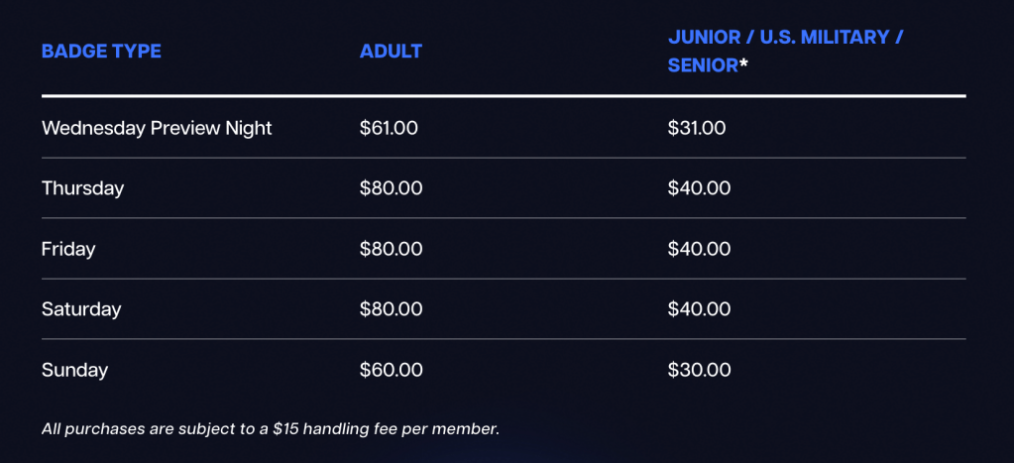
Task: Click the Thursday adult $80.00 price
Action: 391,188
